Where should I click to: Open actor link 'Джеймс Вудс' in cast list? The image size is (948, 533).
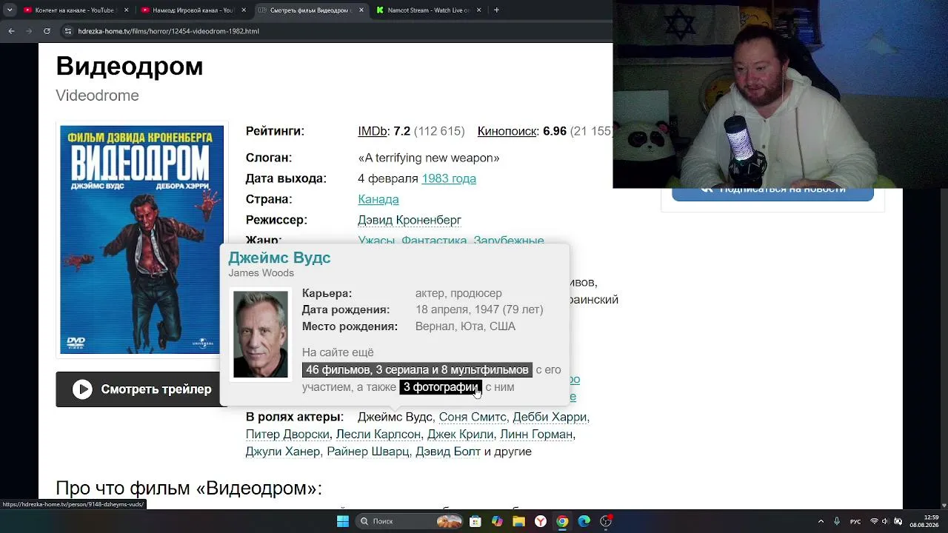click(395, 417)
